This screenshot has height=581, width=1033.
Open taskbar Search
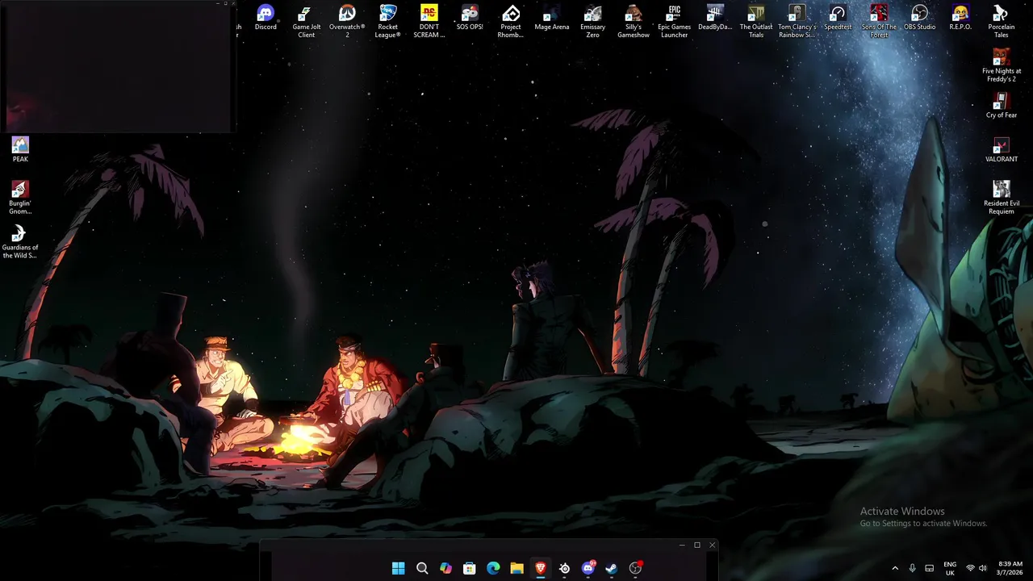422,568
